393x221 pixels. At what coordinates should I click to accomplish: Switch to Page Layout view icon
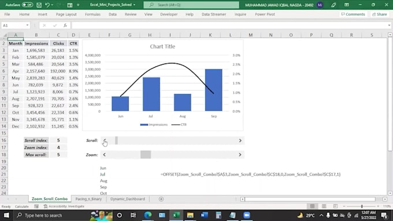coord(324,206)
